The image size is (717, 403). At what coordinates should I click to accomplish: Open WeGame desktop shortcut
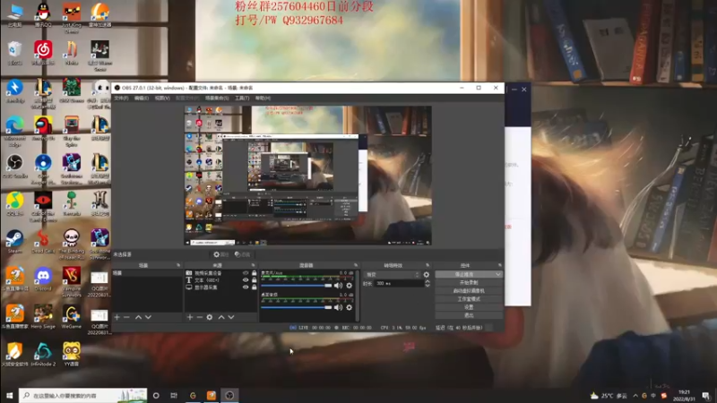coord(72,317)
